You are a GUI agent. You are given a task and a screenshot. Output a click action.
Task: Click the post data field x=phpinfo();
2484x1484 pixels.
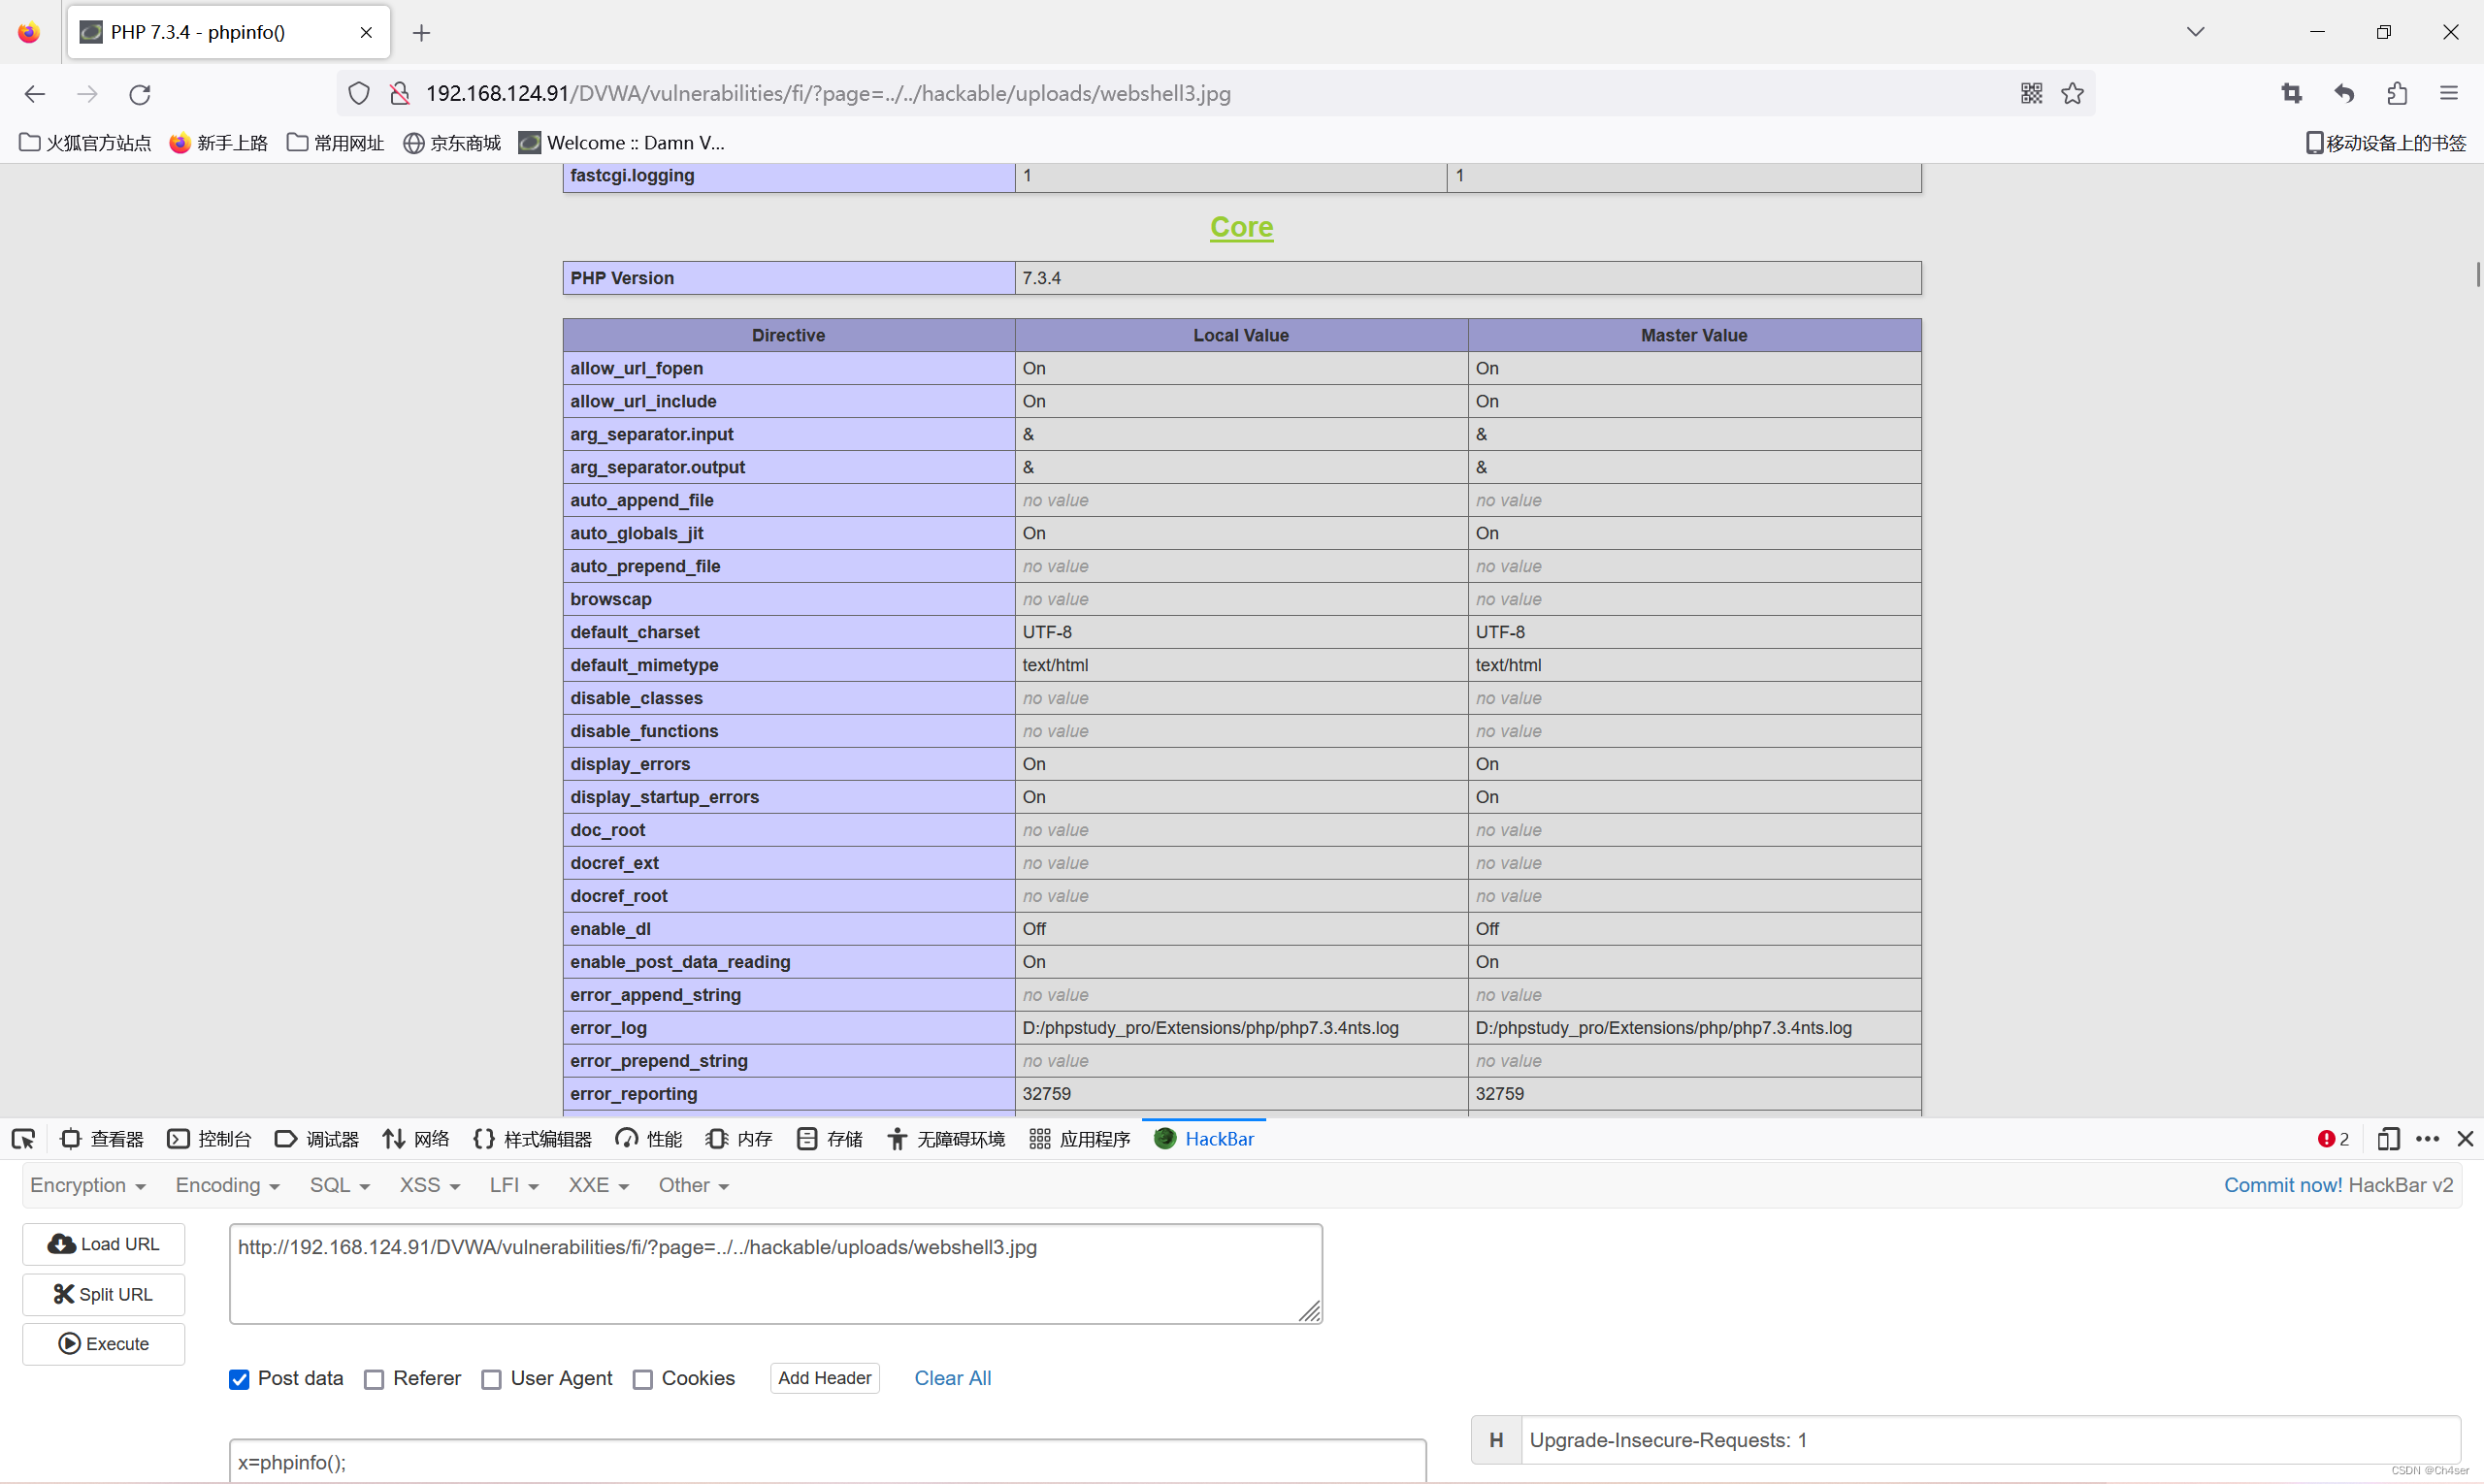click(828, 1461)
